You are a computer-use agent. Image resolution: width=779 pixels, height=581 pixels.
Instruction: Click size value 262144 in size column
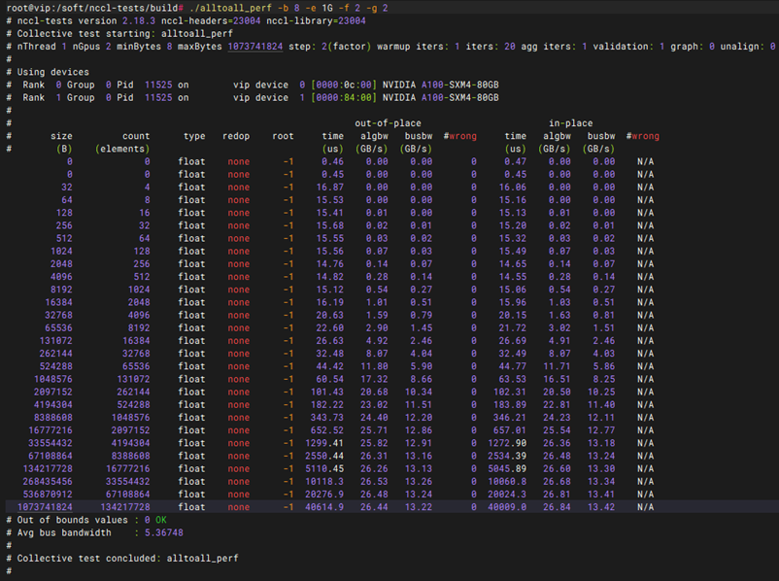tap(55, 354)
